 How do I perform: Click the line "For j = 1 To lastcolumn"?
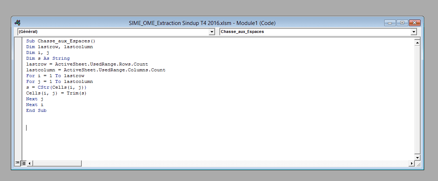(x=60, y=81)
